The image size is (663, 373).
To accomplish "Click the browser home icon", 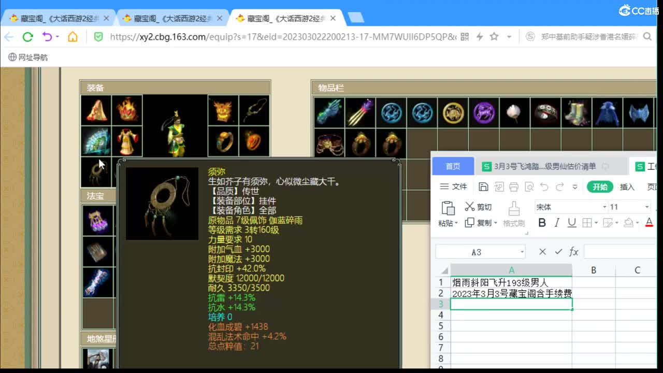I will pos(72,37).
